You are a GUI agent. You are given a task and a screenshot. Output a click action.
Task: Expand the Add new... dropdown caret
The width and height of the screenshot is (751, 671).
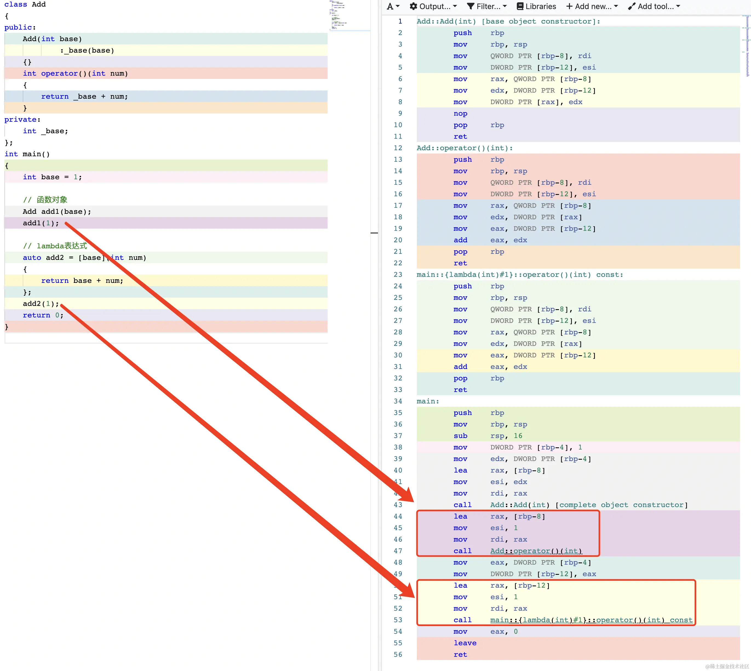pyautogui.click(x=616, y=6)
